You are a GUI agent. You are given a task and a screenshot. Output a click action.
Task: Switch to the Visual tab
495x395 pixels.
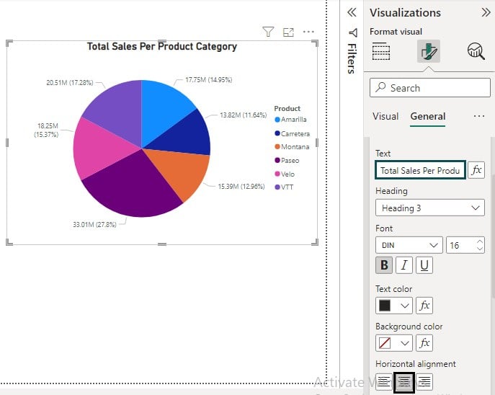point(385,116)
